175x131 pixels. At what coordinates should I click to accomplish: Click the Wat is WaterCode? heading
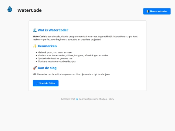coord(53,30)
